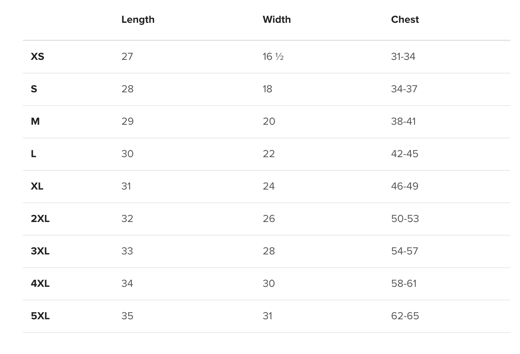Select the S size row label
Screen dimensions: 520x354
34,89
